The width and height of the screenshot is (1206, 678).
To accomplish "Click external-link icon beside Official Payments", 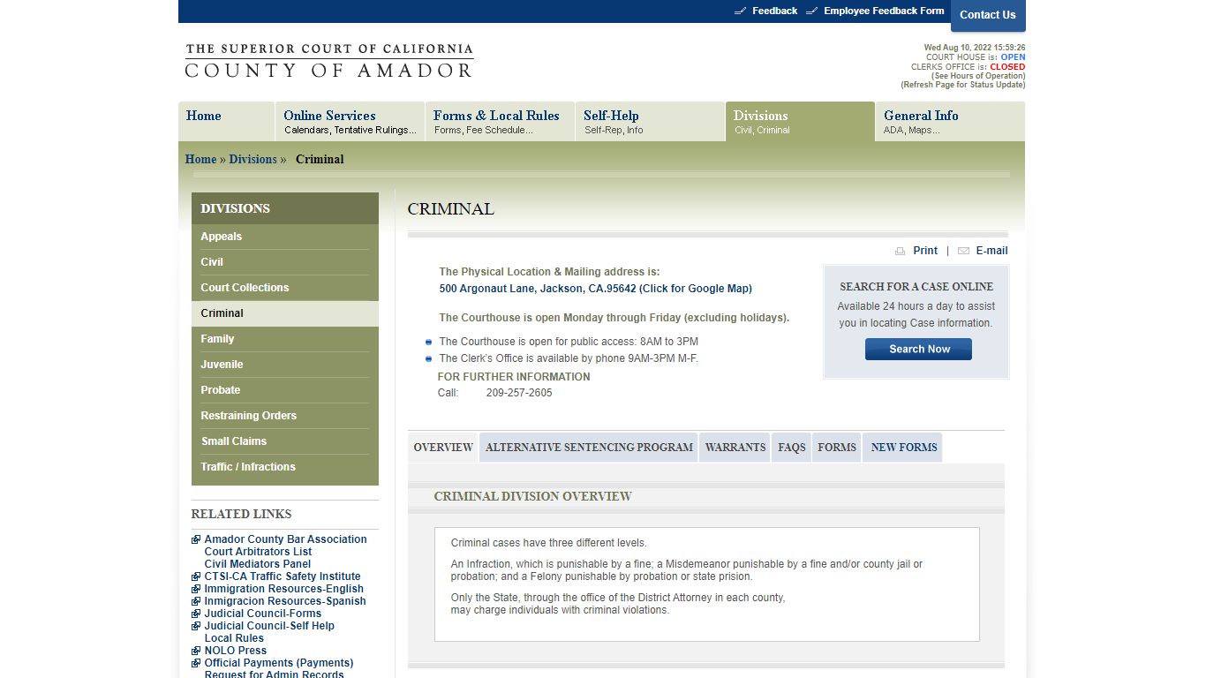I will (196, 663).
